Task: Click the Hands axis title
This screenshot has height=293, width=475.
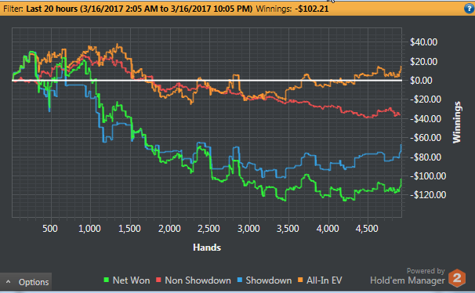Action: click(x=207, y=248)
